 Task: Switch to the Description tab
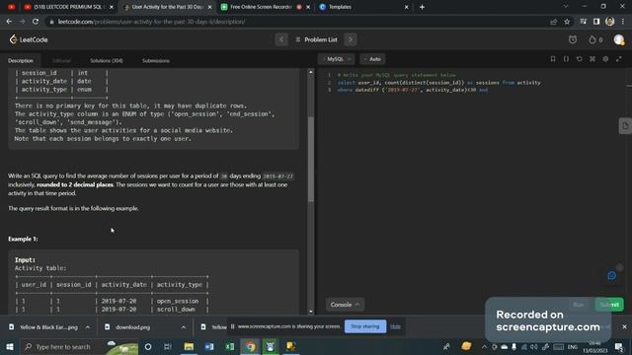pos(21,60)
